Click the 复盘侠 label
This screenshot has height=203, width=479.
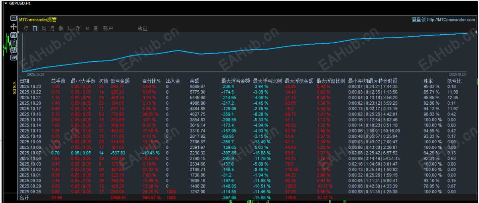click(x=419, y=20)
